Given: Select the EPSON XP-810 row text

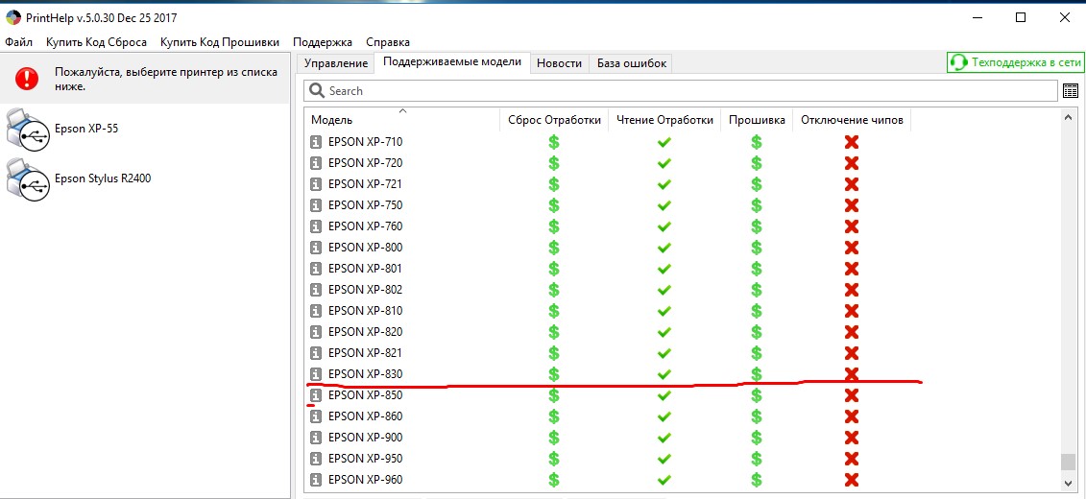Looking at the screenshot, I should [x=365, y=311].
